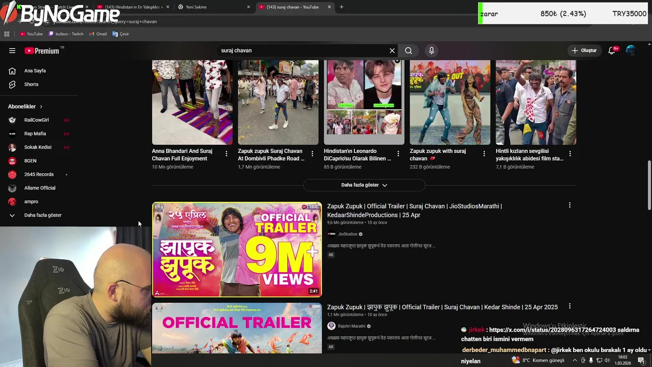The width and height of the screenshot is (652, 367).
Task: Open options for Hintli kızların sevgilisi short
Action: (x=570, y=153)
